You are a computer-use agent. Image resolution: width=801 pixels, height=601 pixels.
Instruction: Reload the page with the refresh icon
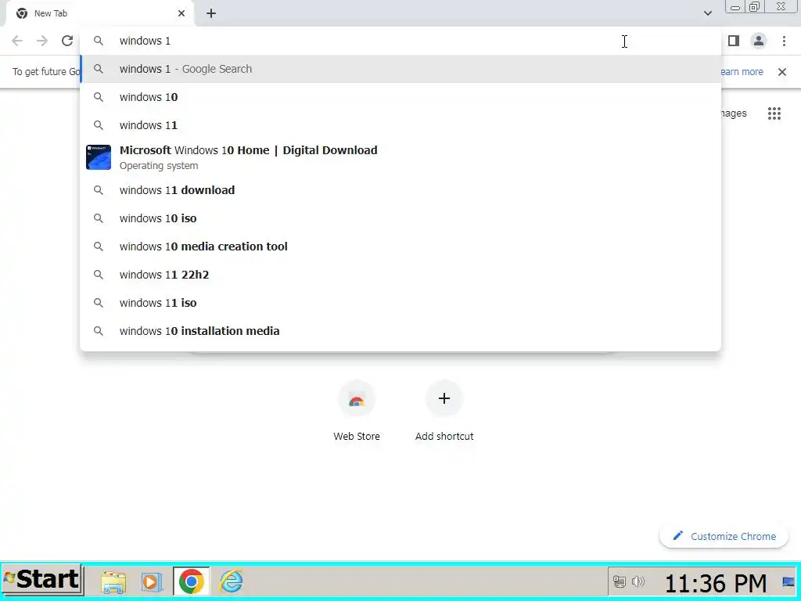pos(67,41)
